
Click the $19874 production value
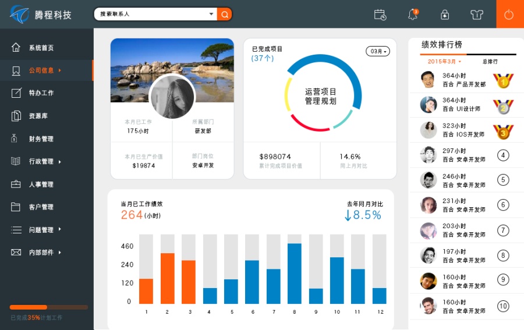[x=144, y=165]
